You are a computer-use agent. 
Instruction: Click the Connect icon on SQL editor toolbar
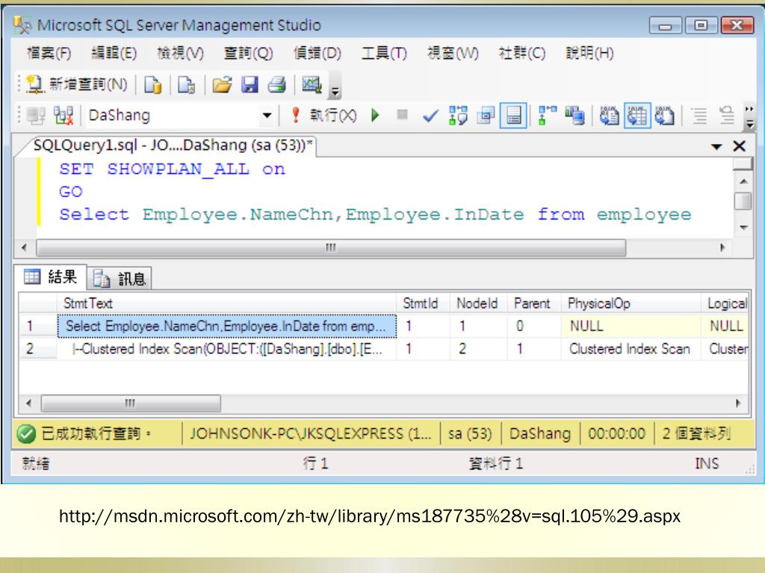pyautogui.click(x=36, y=116)
